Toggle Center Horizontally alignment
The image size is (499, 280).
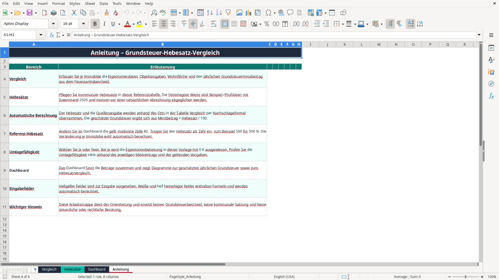[x=163, y=24]
